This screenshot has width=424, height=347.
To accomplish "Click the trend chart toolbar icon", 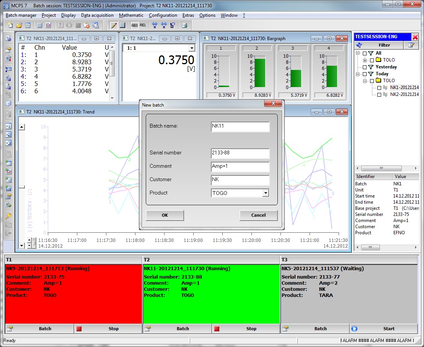I will tap(48, 26).
